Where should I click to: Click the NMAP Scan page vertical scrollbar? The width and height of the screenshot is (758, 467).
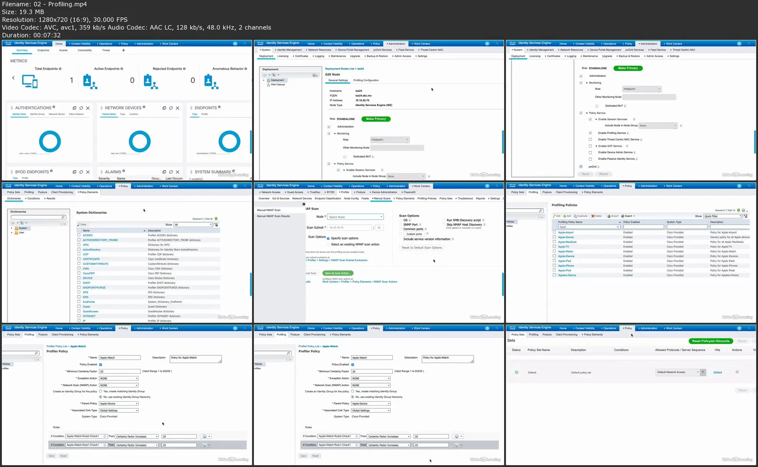503,284
